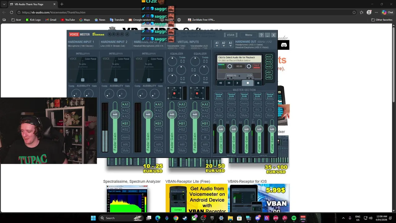This screenshot has height=223, width=396.
Task: Open browser Chat copilot button
Action: (387, 12)
